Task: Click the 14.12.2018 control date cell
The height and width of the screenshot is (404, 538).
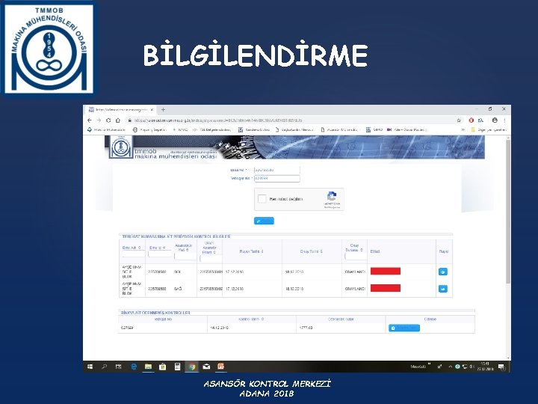Action: 252,328
